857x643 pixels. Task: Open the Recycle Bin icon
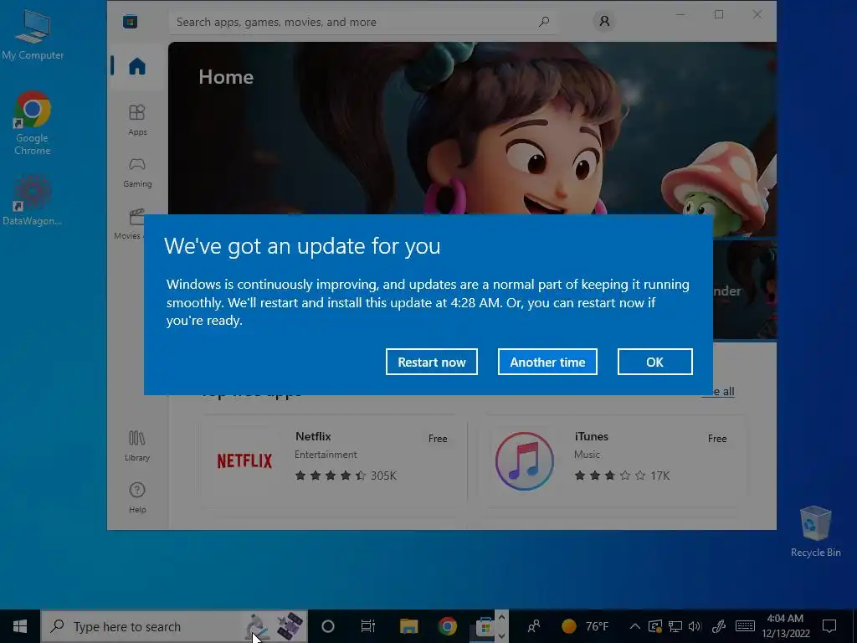815,532
